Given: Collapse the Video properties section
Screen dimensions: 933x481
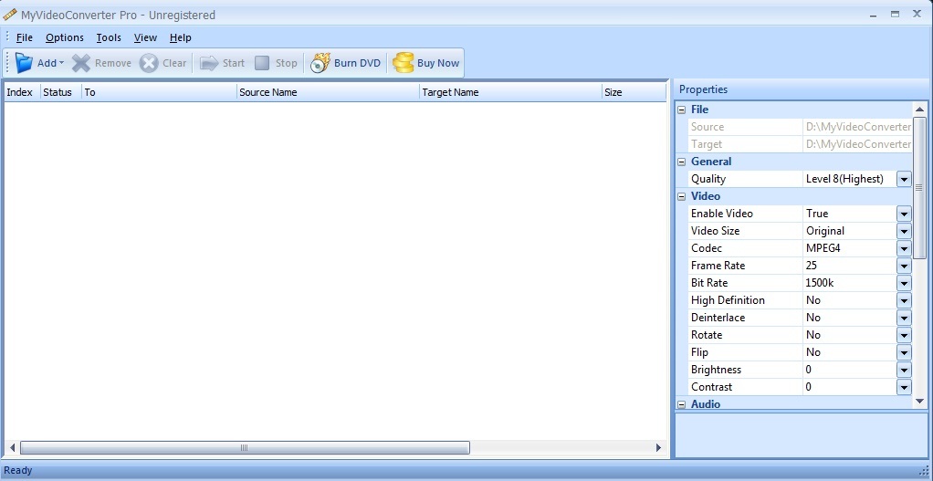Looking at the screenshot, I should pos(681,196).
